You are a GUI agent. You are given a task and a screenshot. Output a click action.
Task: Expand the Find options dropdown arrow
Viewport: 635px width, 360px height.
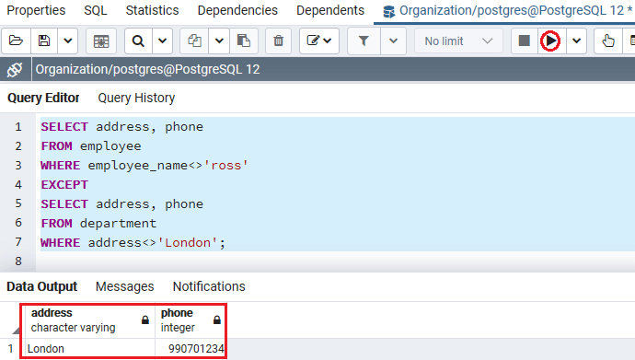point(162,41)
